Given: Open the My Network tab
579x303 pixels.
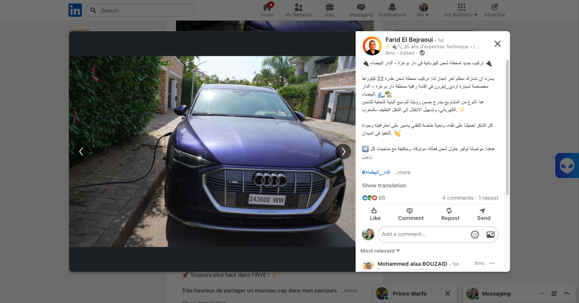Looking at the screenshot, I should coord(298,10).
